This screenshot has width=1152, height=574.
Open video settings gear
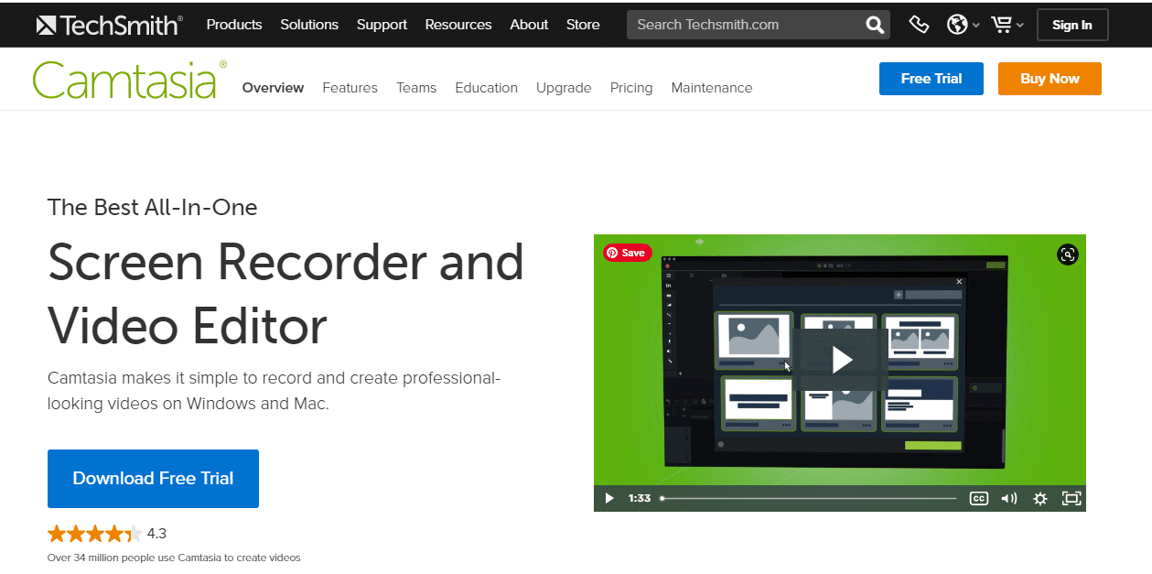tap(1039, 498)
